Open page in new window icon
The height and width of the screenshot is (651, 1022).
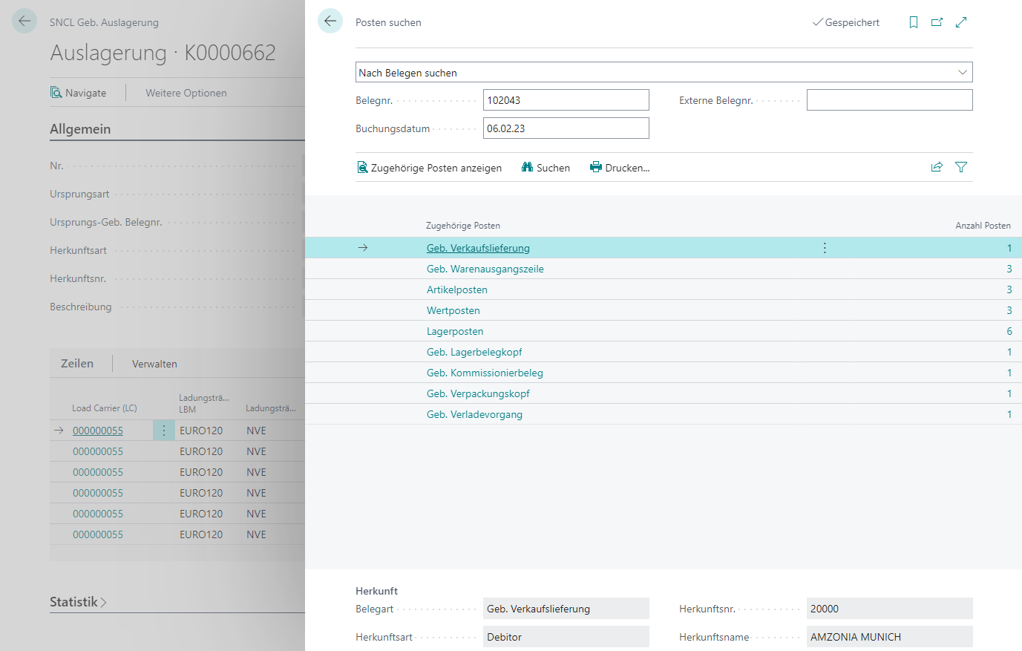[937, 22]
